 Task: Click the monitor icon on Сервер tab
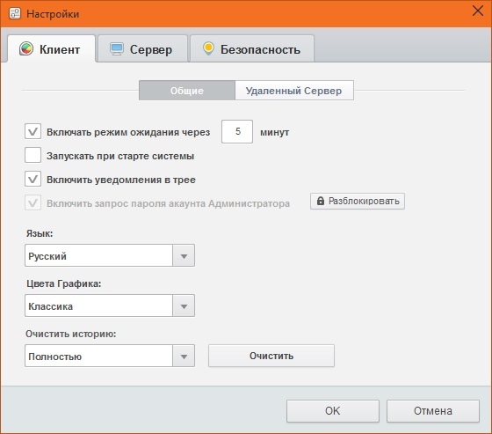[x=117, y=49]
